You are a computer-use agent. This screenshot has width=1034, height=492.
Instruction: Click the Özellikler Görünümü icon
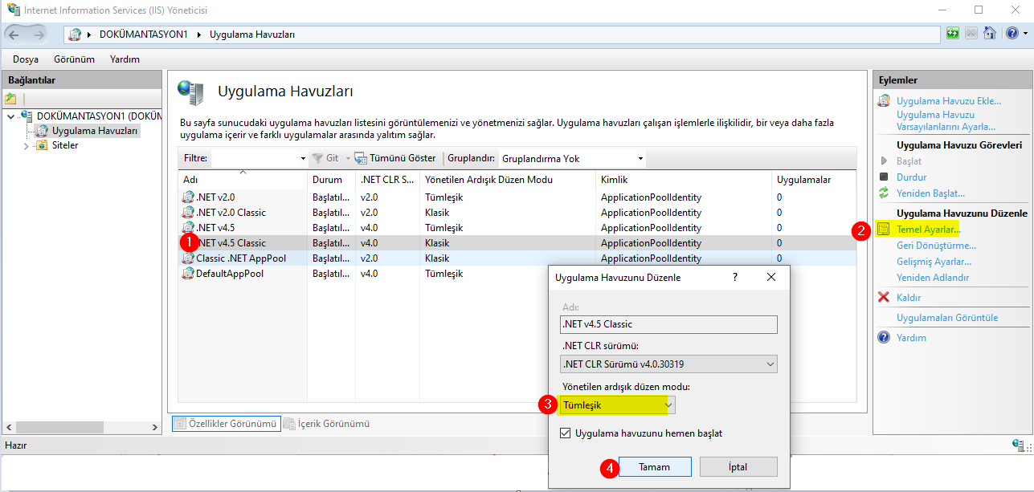point(180,424)
